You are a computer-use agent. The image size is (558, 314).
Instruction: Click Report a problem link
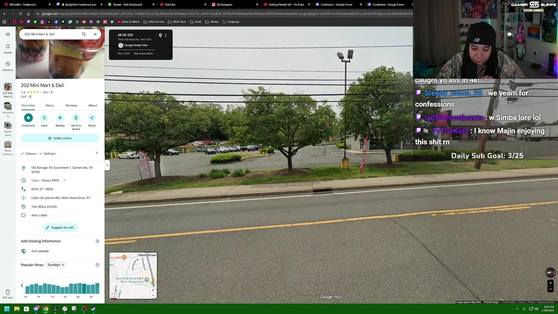point(546,302)
